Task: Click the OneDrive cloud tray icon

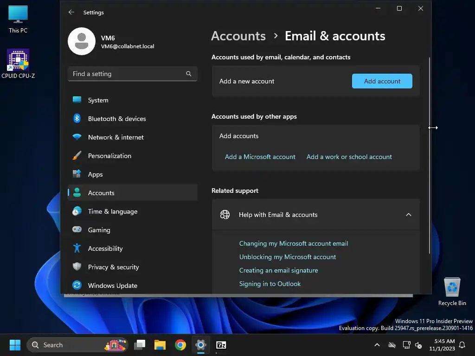Action: 392,345
